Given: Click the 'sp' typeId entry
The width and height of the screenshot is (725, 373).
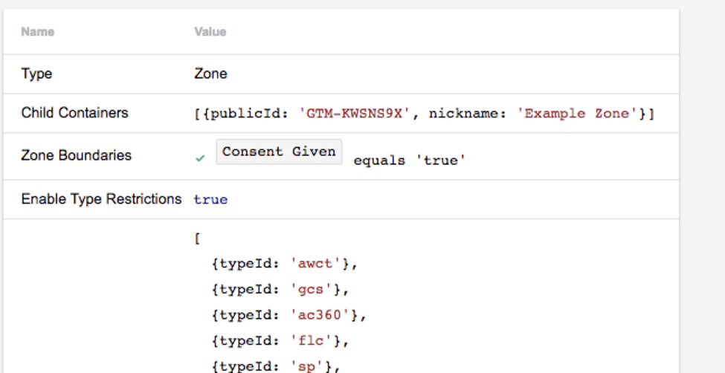Looking at the screenshot, I should click(276, 367).
